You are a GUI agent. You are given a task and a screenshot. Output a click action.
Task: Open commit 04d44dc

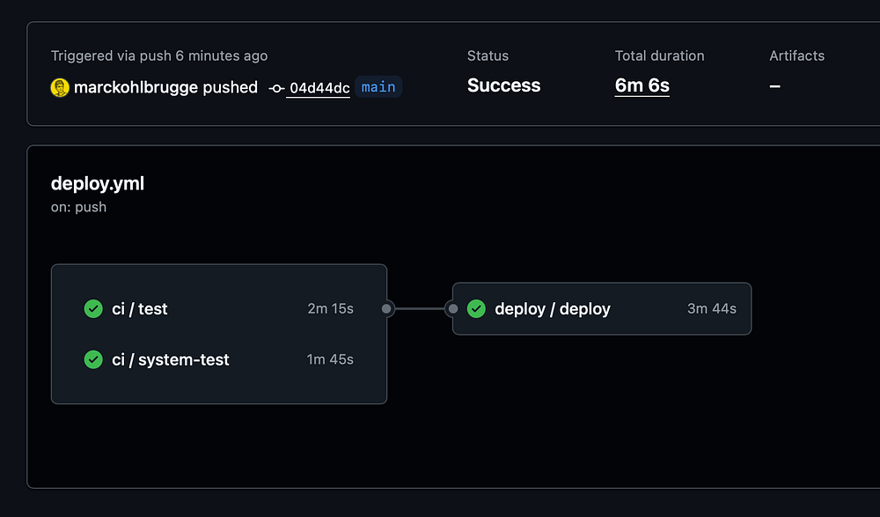tap(319, 88)
